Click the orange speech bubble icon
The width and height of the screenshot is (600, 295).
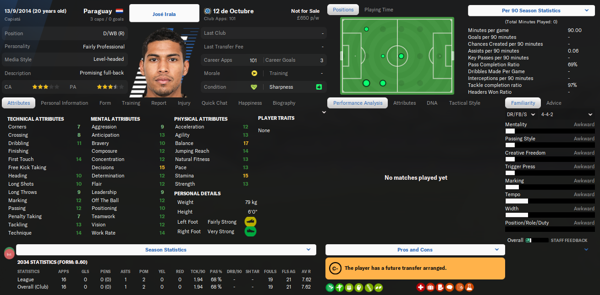[x=450, y=288]
